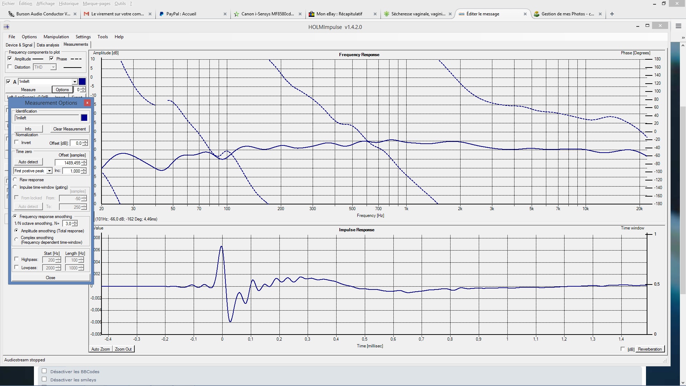Open the browser Marque-pages menu

(x=96, y=4)
